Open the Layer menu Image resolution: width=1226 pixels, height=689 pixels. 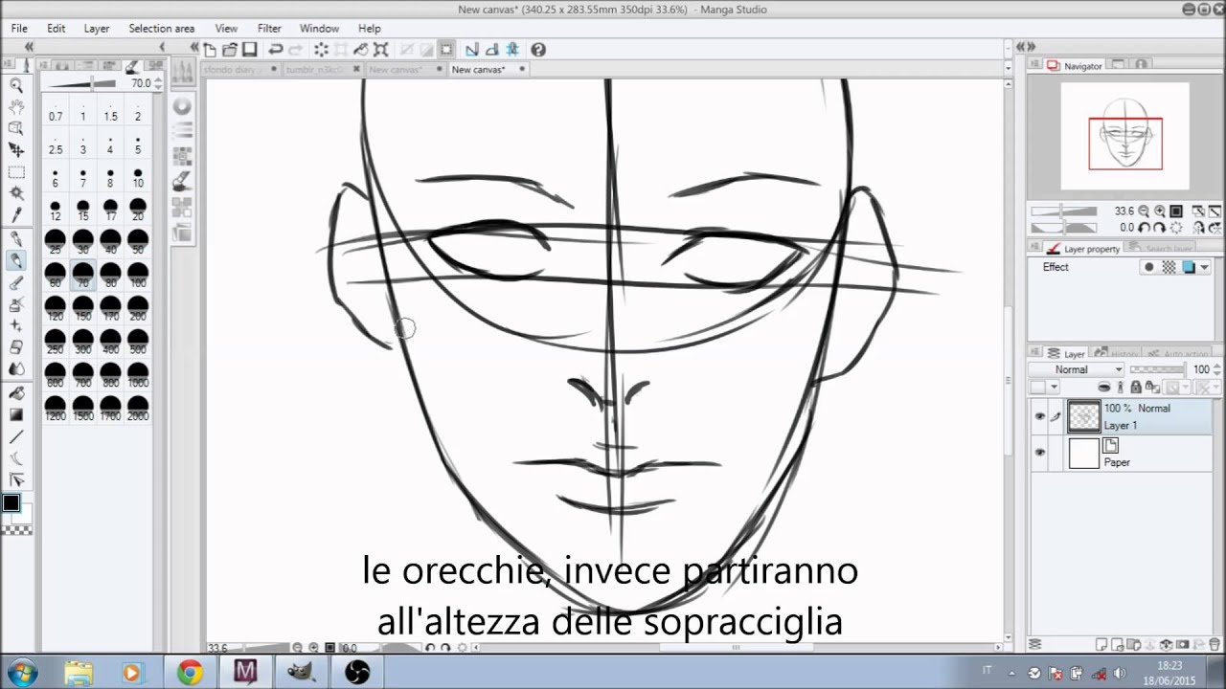(97, 29)
